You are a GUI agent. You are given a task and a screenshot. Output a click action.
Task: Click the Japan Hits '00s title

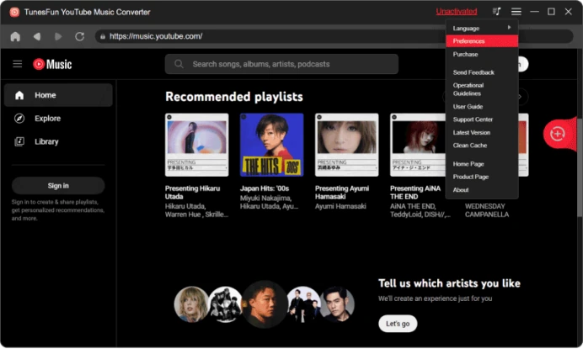pyautogui.click(x=265, y=188)
